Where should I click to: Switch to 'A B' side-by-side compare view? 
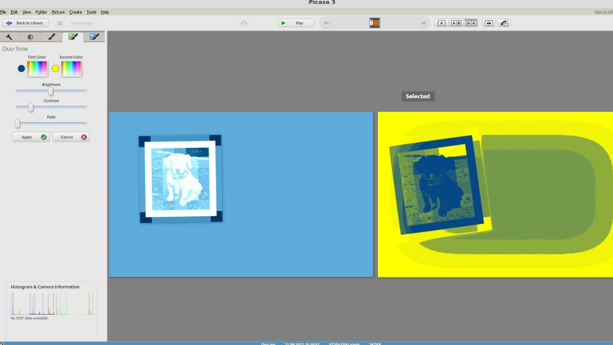pos(456,23)
